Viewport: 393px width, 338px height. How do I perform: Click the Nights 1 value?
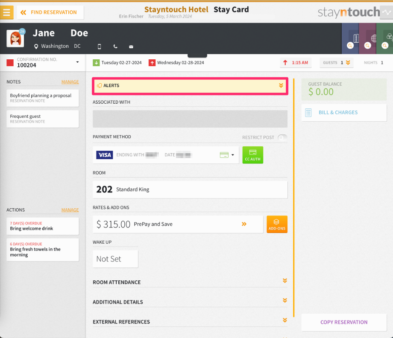(382, 63)
